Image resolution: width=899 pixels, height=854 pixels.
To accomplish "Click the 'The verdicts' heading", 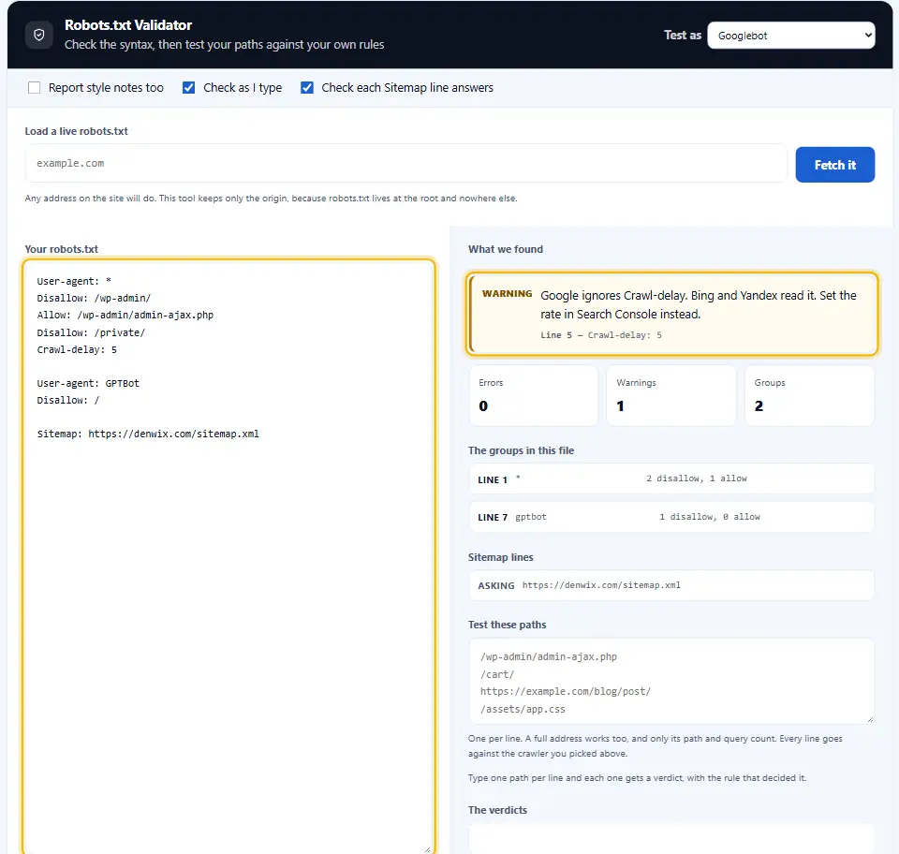I will coord(497,810).
